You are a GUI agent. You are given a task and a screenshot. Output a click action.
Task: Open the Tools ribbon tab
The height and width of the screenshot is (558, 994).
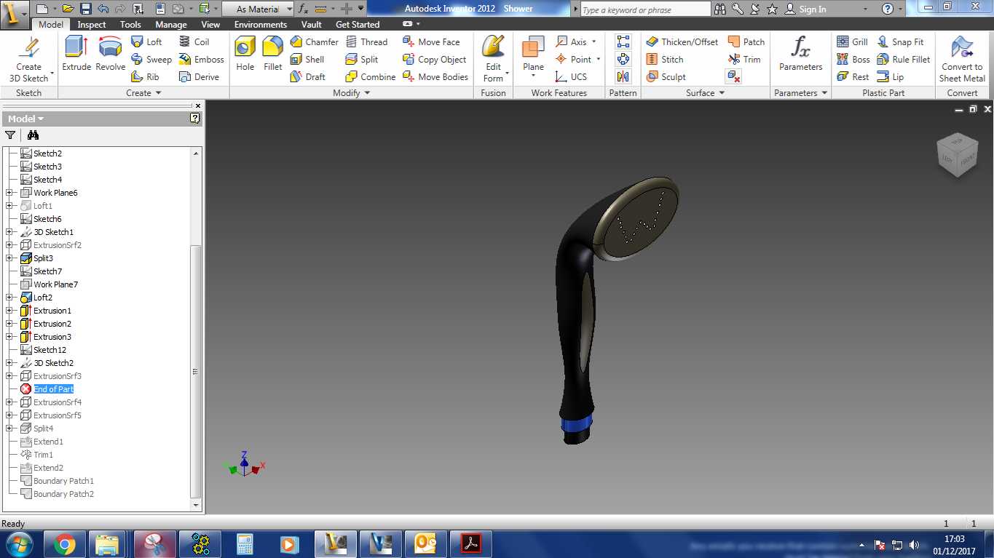pyautogui.click(x=130, y=24)
